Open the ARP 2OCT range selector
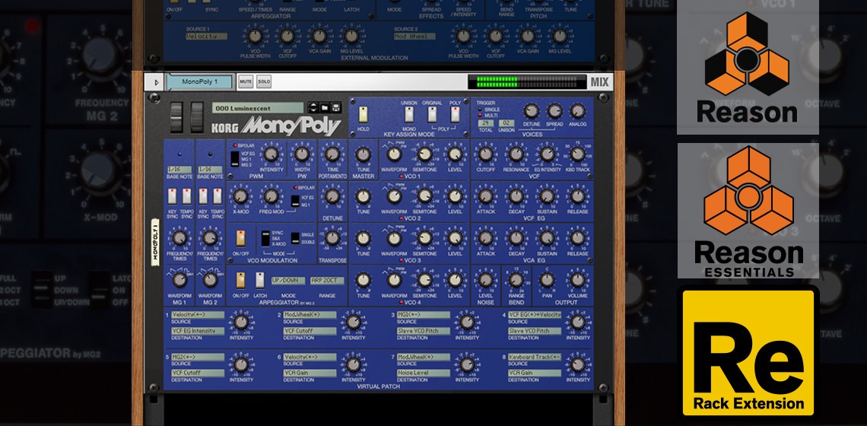 pyautogui.click(x=327, y=281)
